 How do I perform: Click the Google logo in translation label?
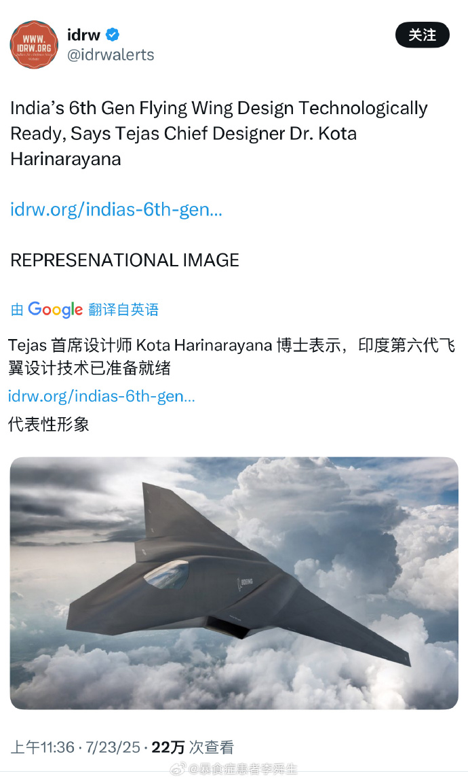click(55, 309)
